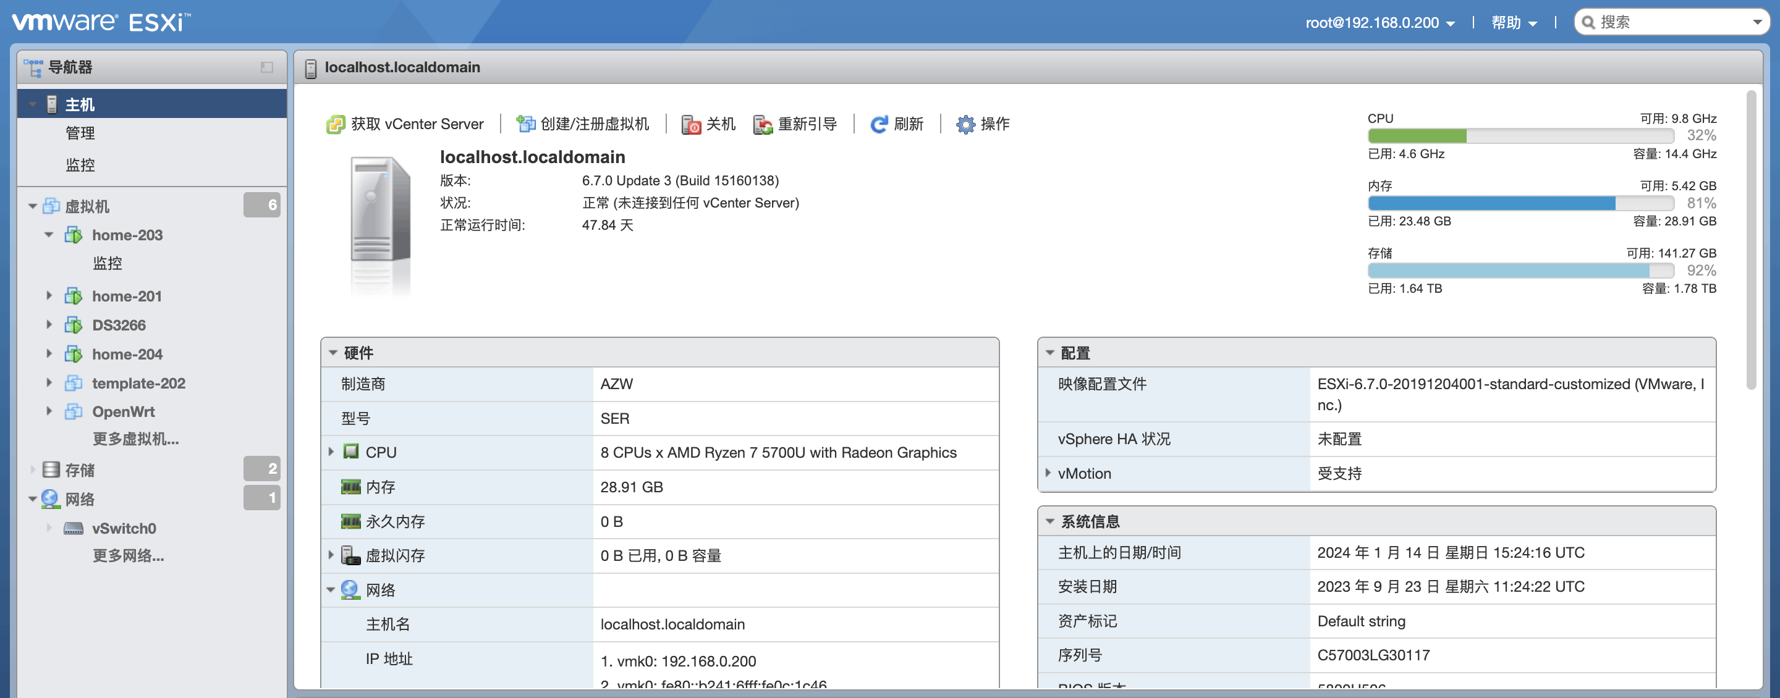Click the 操作 gear icon
The height and width of the screenshot is (698, 1780).
pos(965,124)
